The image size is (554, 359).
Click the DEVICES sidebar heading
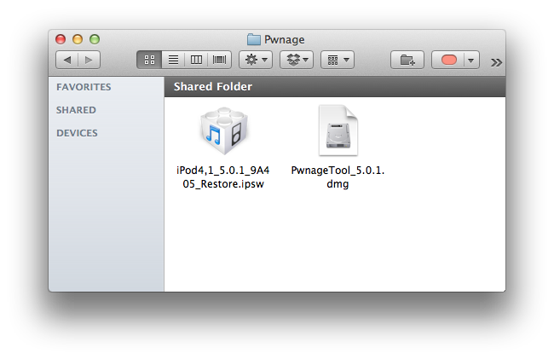[77, 133]
